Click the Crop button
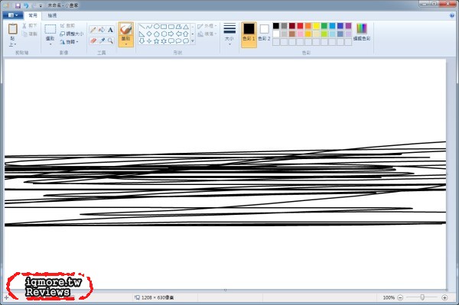Image resolution: width=459 pixels, height=305 pixels. click(67, 26)
